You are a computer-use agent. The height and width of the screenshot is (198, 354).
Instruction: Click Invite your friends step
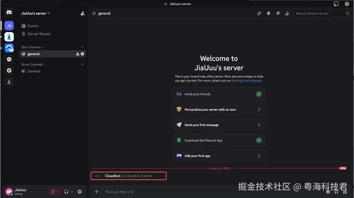[219, 94]
